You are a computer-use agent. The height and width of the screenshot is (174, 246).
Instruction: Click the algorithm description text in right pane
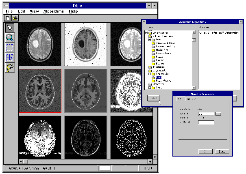coord(219,33)
